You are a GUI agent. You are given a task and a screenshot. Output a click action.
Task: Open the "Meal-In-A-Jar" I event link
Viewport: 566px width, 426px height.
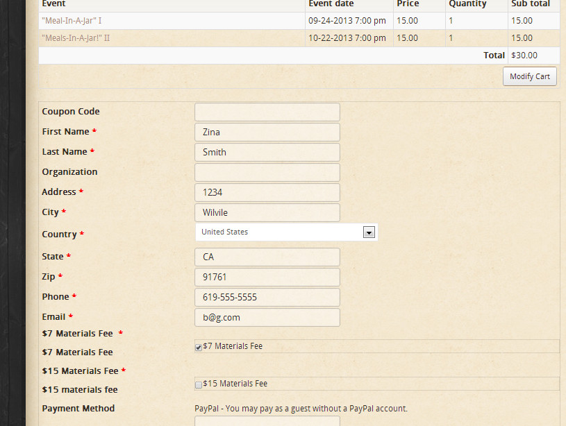(x=72, y=21)
